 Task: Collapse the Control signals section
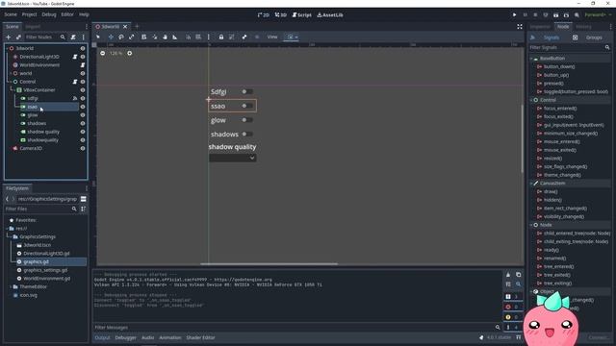531,100
